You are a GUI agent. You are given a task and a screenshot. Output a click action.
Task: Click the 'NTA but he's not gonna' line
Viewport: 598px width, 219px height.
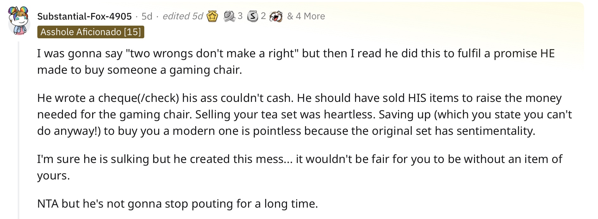pyautogui.click(x=178, y=203)
